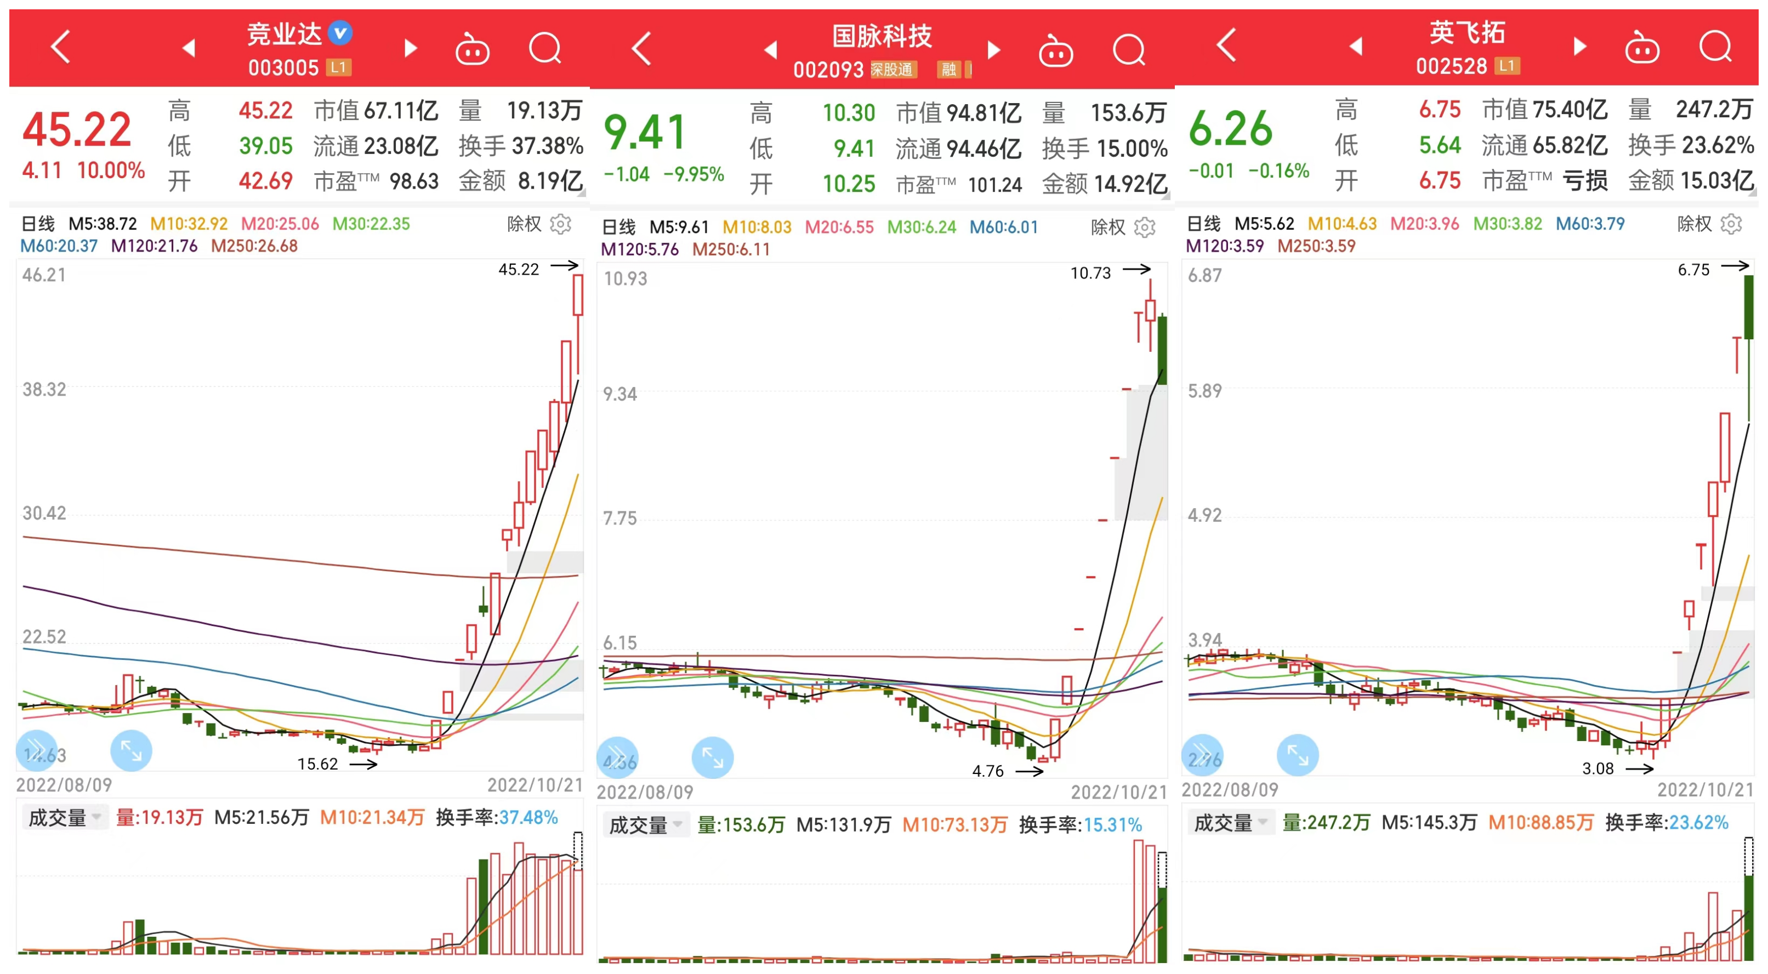Tap 换手率:23.62% value on 英飞拓 volume
The height and width of the screenshot is (974, 1768).
point(1667,822)
